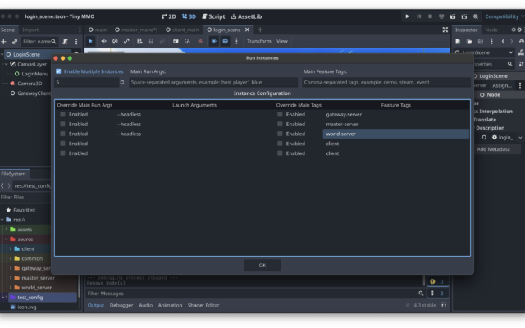
Task: Toggle the Use Snap icon
Action: click(x=187, y=41)
